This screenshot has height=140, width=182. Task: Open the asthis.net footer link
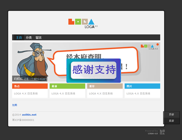coord(29,115)
